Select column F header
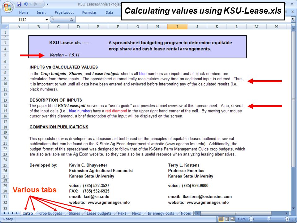Viewport: 297px width, 223px height. tap(118, 27)
